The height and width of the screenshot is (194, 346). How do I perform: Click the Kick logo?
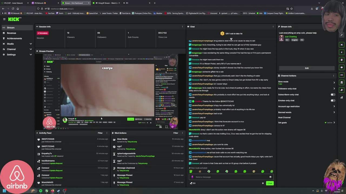pos(15,19)
